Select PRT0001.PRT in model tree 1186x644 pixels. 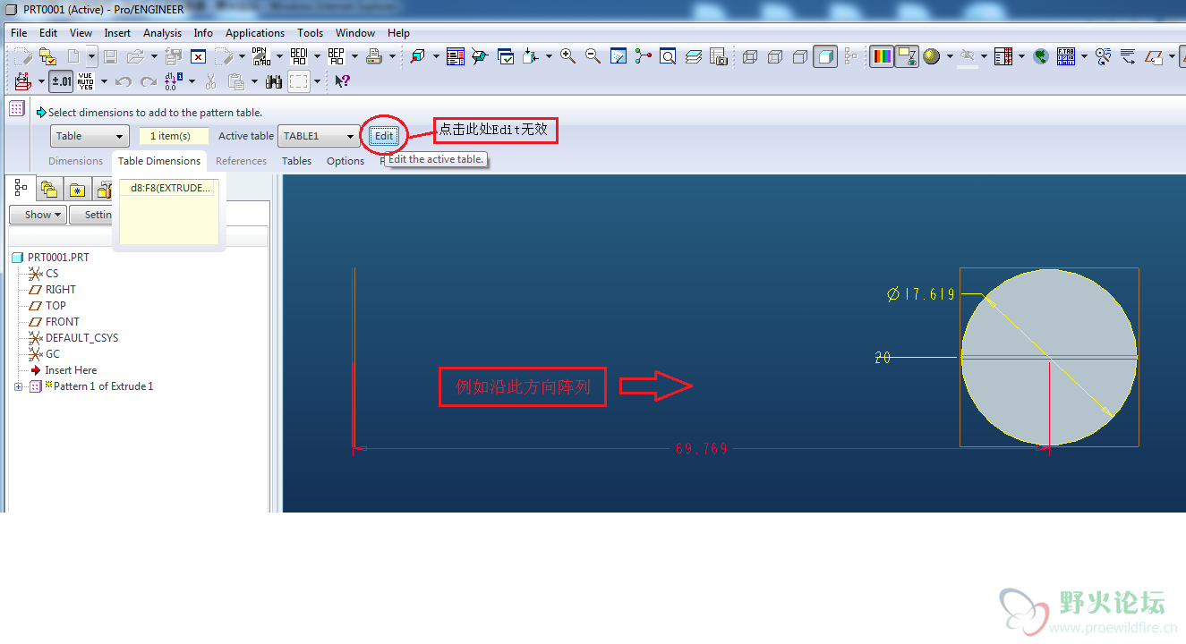[58, 258]
